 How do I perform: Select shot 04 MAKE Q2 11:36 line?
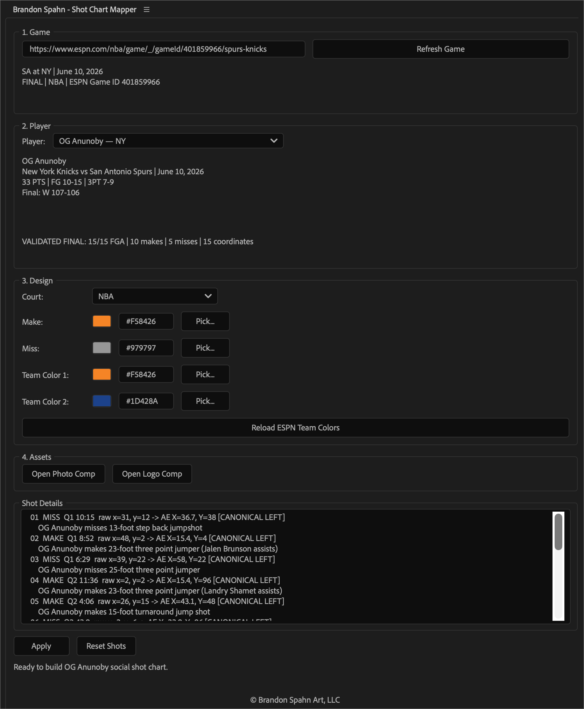pos(155,580)
